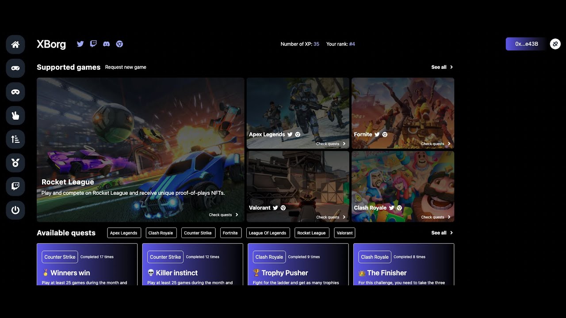
Task: Filter quests by Fortnite tag
Action: (230, 233)
